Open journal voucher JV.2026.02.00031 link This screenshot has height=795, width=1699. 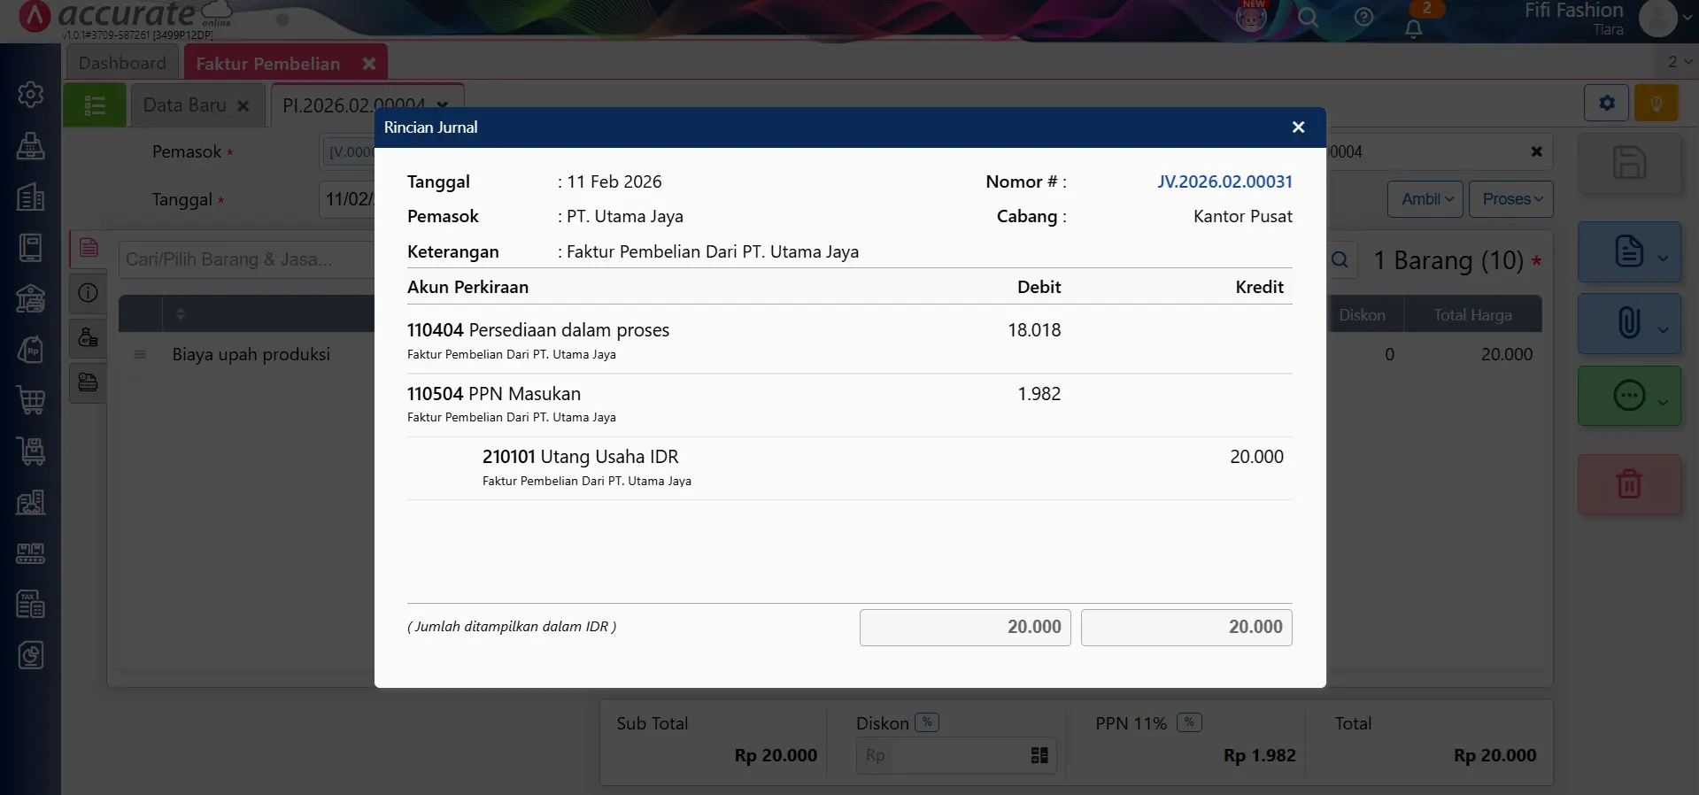pos(1224,181)
